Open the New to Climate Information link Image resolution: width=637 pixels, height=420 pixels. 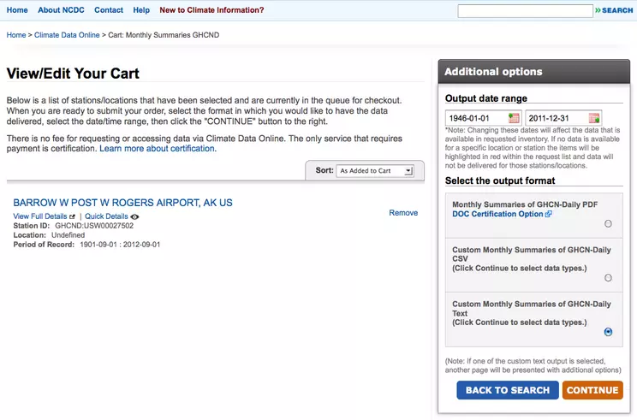coord(211,10)
